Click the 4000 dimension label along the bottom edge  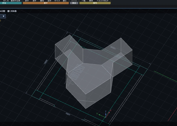pyautogui.click(x=68, y=114)
